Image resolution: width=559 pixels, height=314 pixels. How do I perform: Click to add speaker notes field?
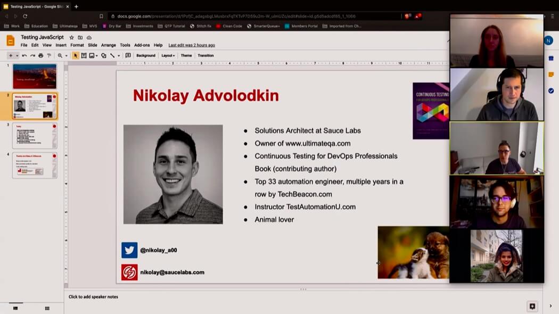93,296
